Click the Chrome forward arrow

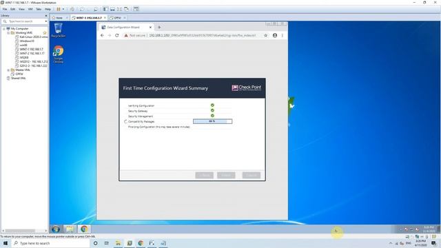point(110,35)
